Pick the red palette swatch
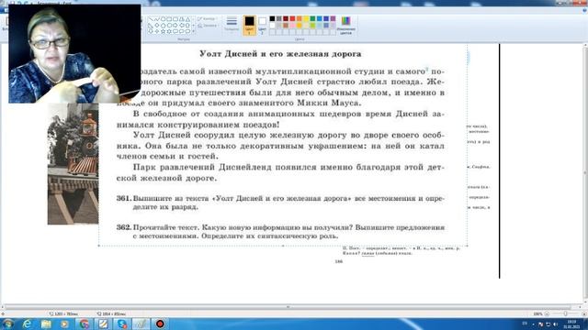 coord(292,18)
